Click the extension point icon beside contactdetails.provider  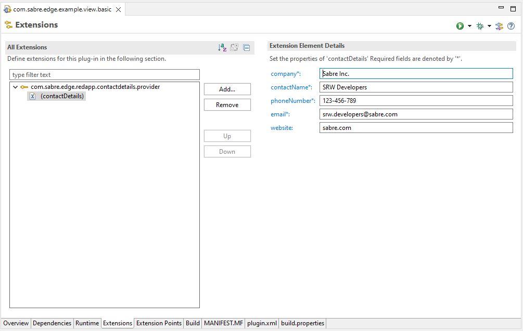point(24,87)
